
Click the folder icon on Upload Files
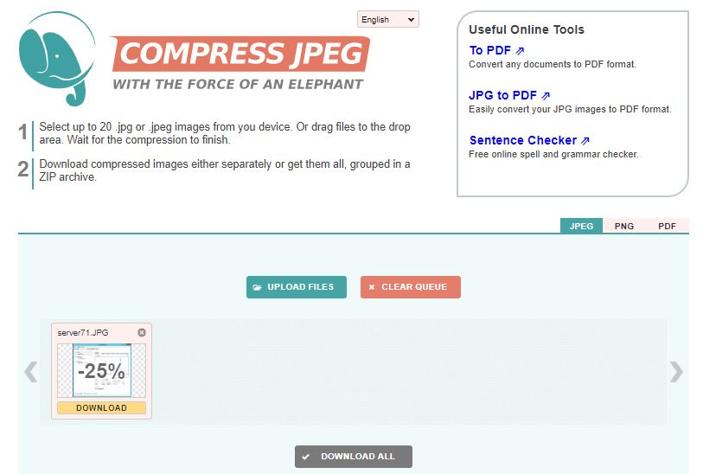pyautogui.click(x=258, y=287)
